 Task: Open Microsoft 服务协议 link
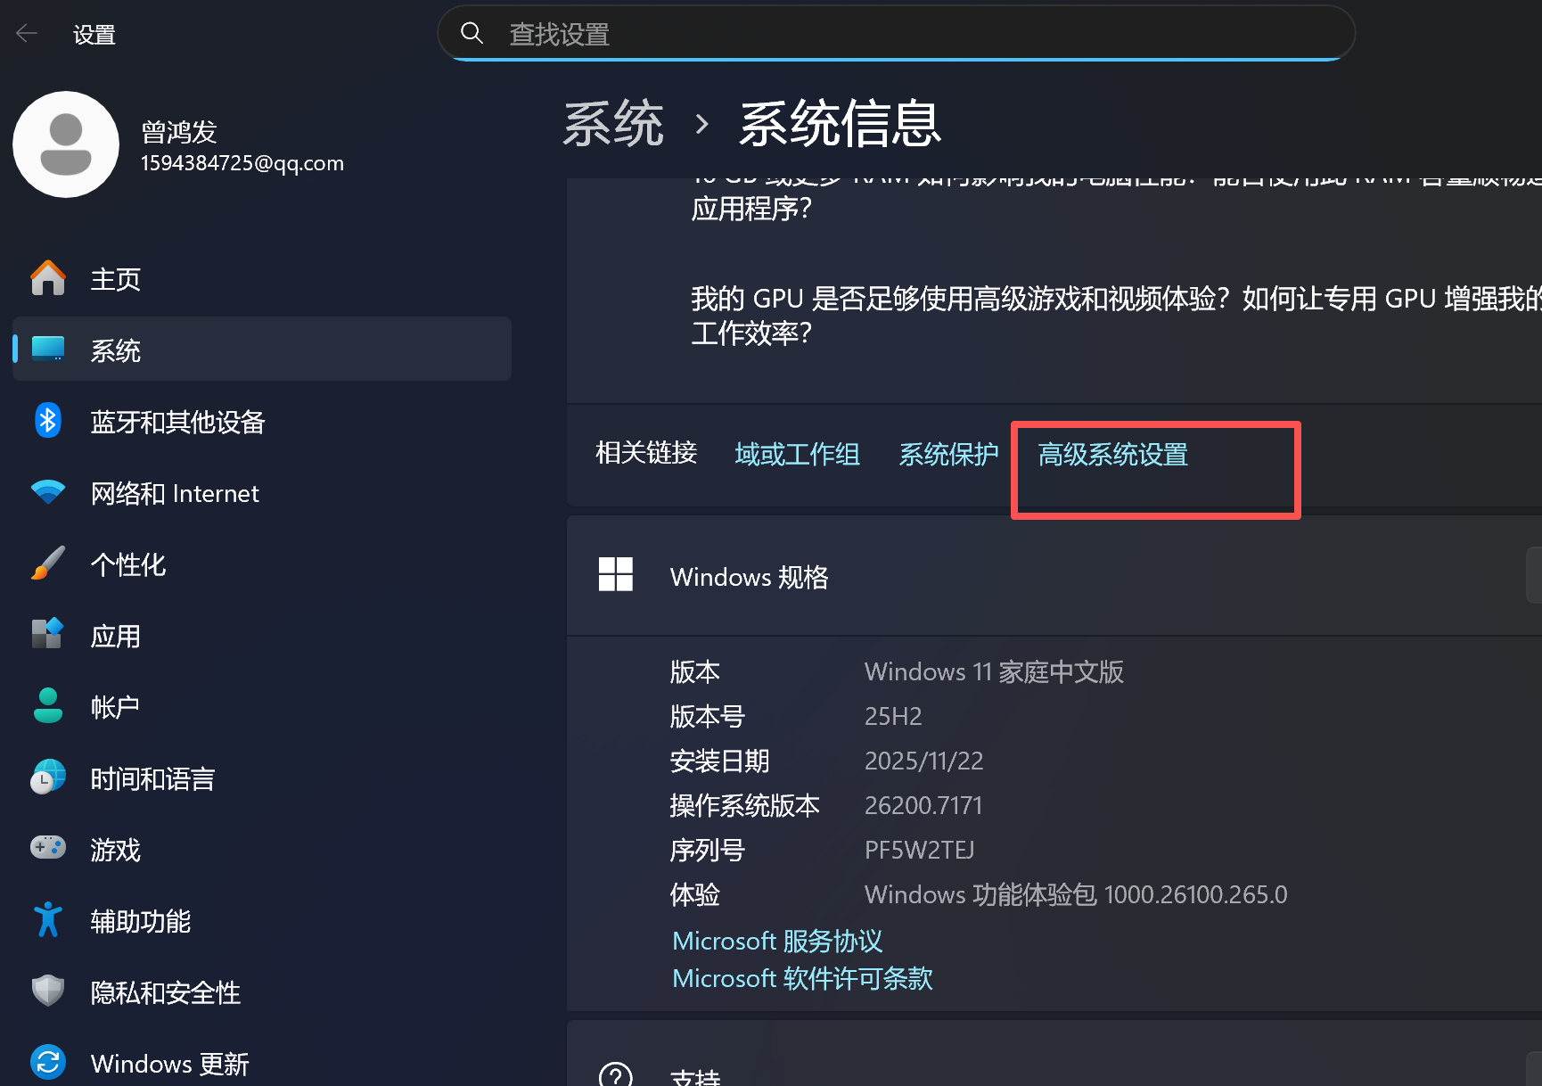[777, 942]
